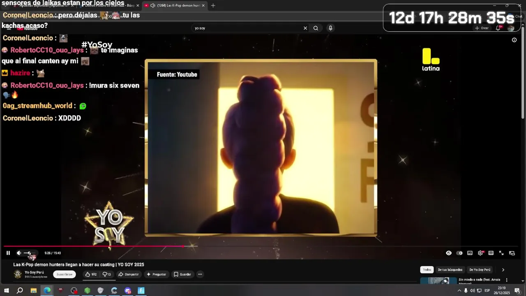The image size is (526, 296).
Task: Start voice search with the microphone icon
Action: click(x=330, y=28)
